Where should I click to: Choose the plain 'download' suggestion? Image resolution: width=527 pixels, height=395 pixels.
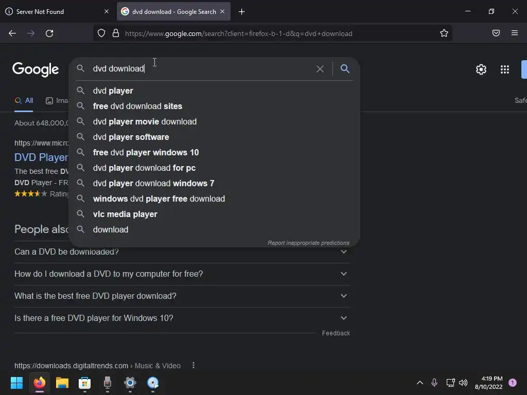click(x=215, y=230)
